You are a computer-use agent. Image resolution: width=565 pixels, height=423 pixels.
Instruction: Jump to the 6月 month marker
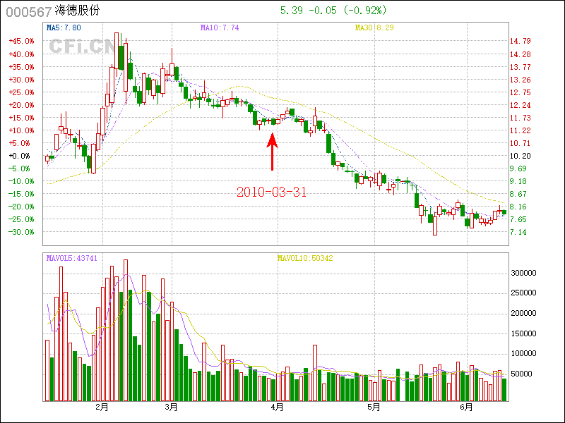point(465,407)
